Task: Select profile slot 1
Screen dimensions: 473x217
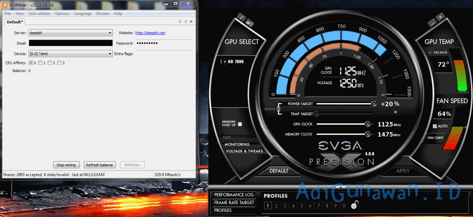Action: 268,205
